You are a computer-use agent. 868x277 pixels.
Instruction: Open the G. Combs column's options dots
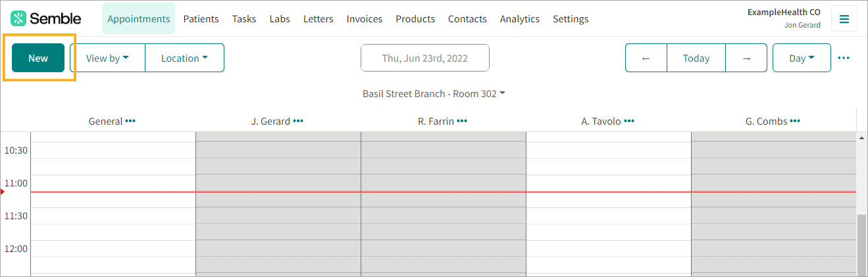click(x=795, y=121)
